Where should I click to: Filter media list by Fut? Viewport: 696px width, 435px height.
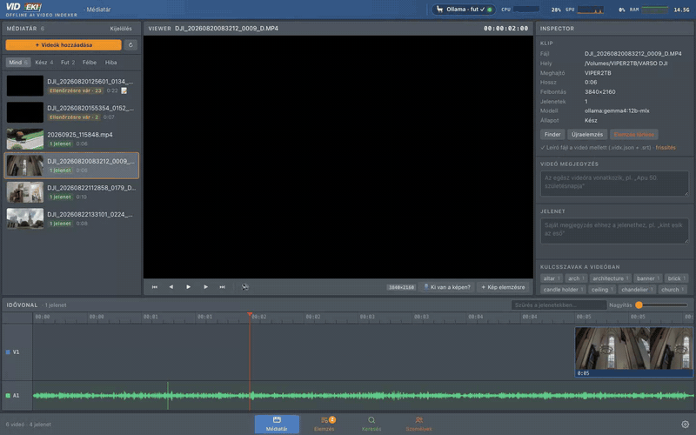click(x=68, y=63)
